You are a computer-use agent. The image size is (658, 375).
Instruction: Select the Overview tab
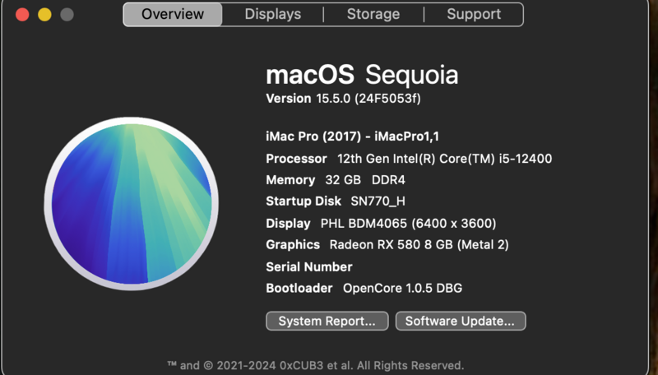[173, 14]
